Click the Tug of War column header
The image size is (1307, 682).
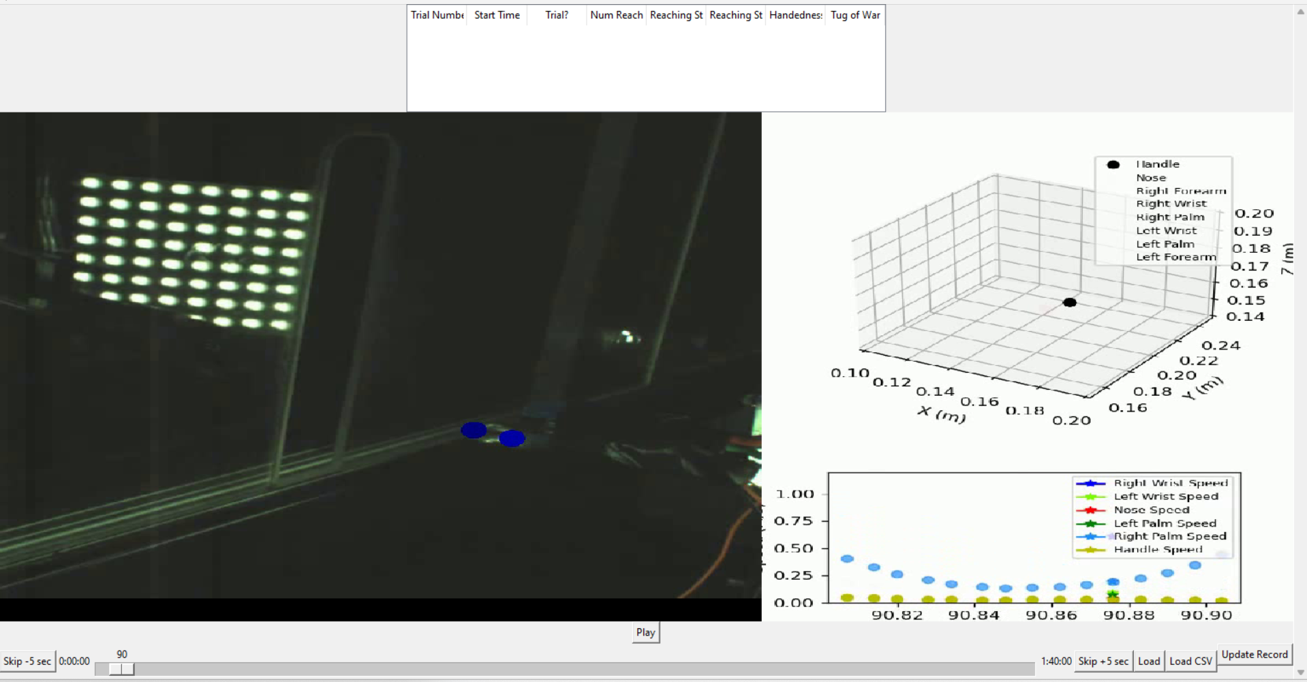coord(855,15)
